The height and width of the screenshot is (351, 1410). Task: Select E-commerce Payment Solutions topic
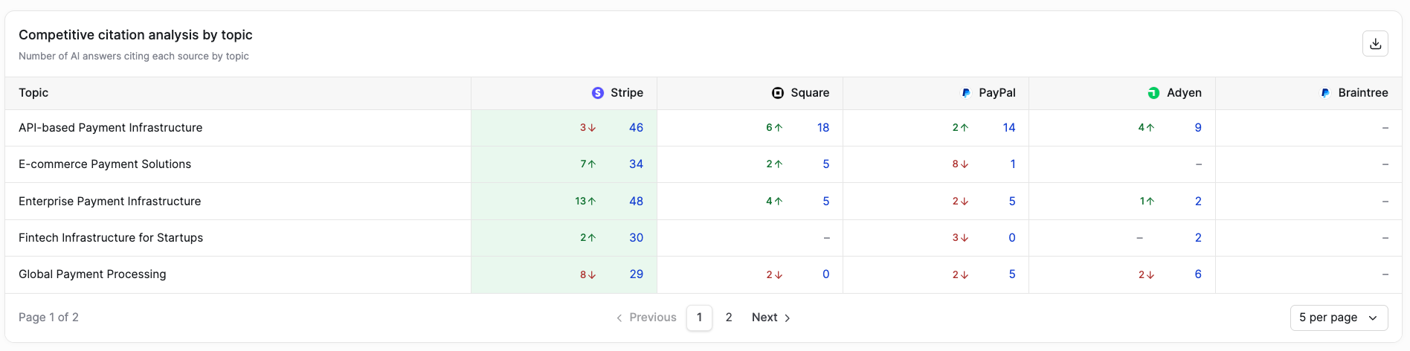pyautogui.click(x=105, y=164)
